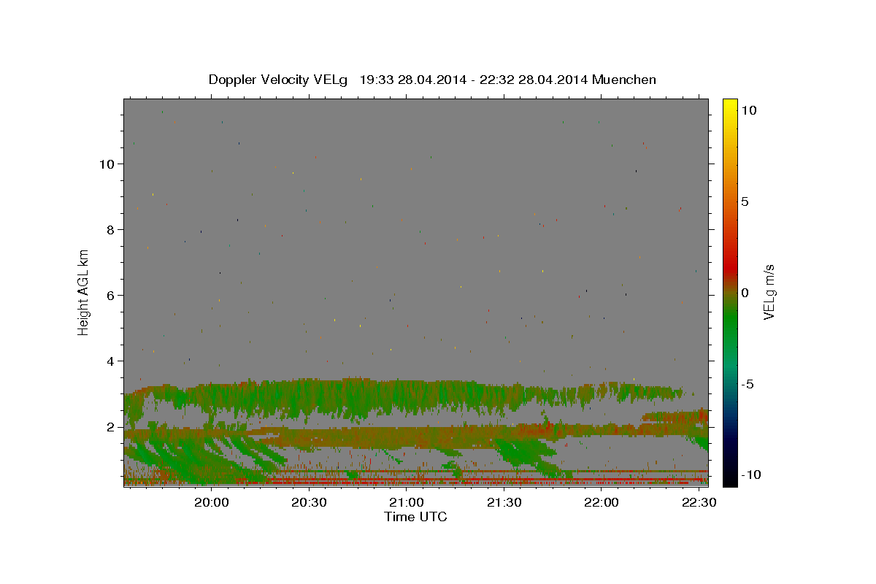Click the 'VELg m/s' colorbar label

(769, 292)
